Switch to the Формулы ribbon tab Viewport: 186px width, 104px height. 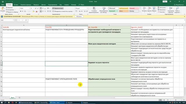[36, 5]
